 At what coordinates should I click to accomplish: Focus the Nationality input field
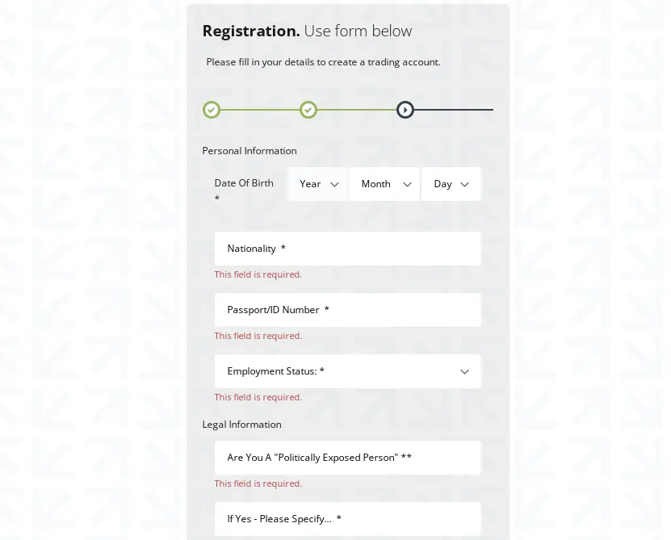pos(347,249)
